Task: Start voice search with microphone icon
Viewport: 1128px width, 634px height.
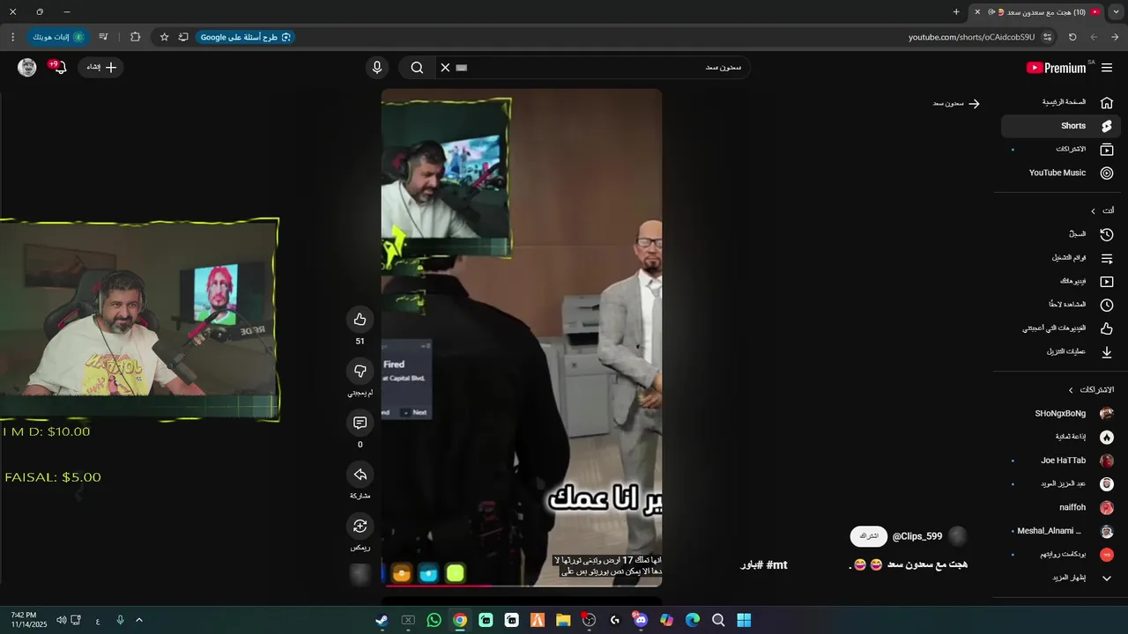Action: [x=377, y=68]
